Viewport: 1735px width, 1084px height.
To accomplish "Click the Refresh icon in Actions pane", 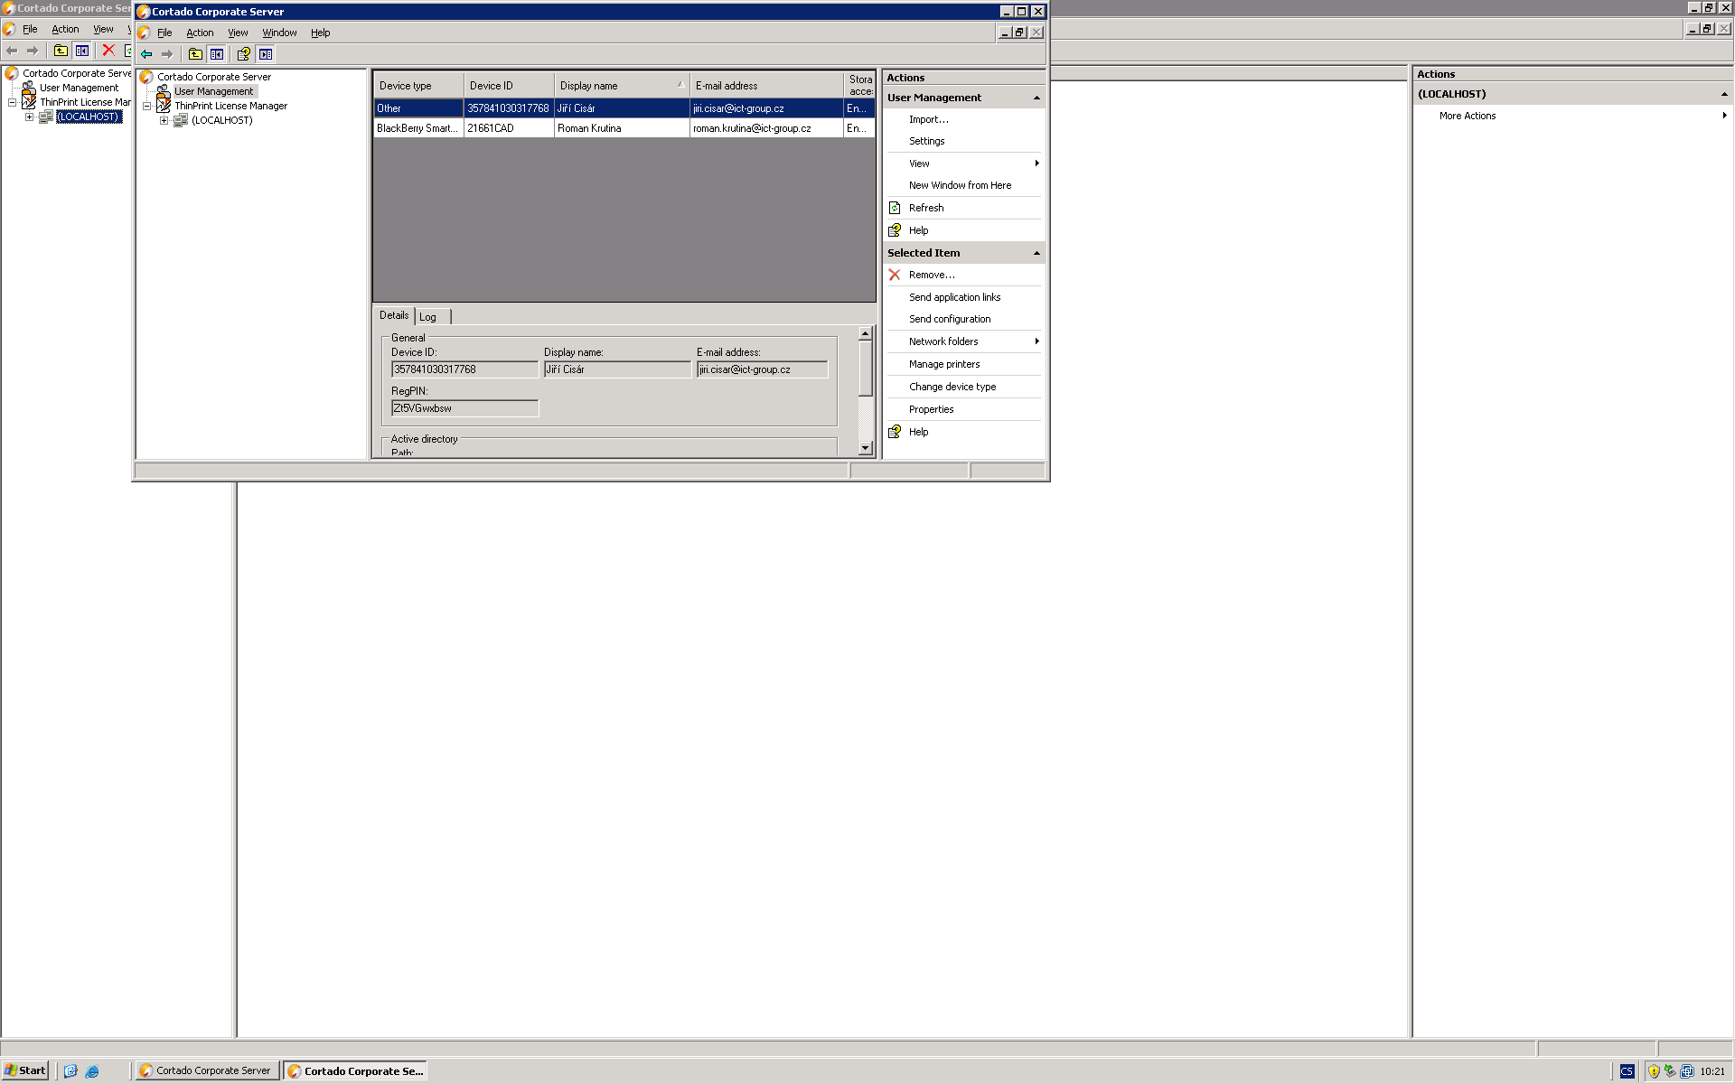I will [895, 208].
